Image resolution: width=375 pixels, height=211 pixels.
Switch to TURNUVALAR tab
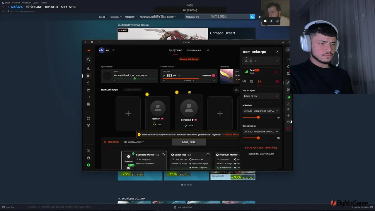tap(194, 50)
